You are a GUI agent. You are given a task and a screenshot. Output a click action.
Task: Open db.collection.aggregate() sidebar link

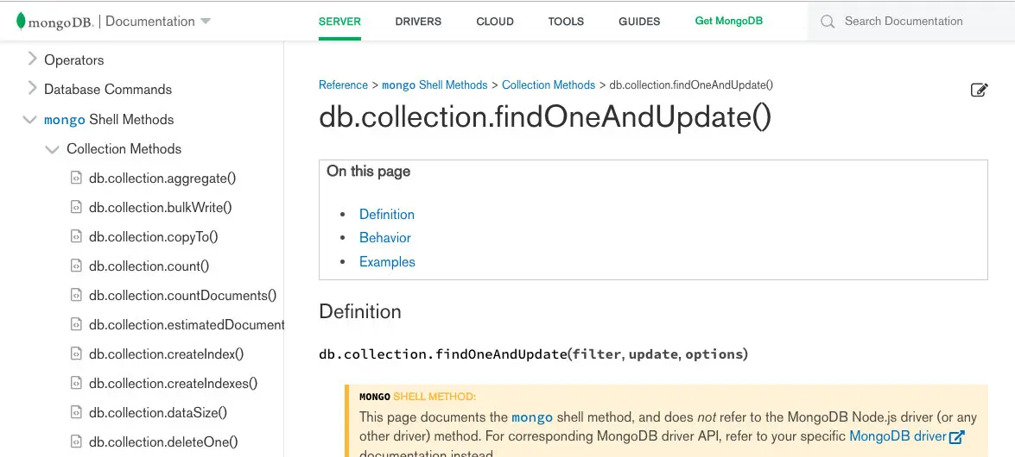pos(162,178)
